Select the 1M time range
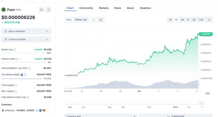 point(182,20)
